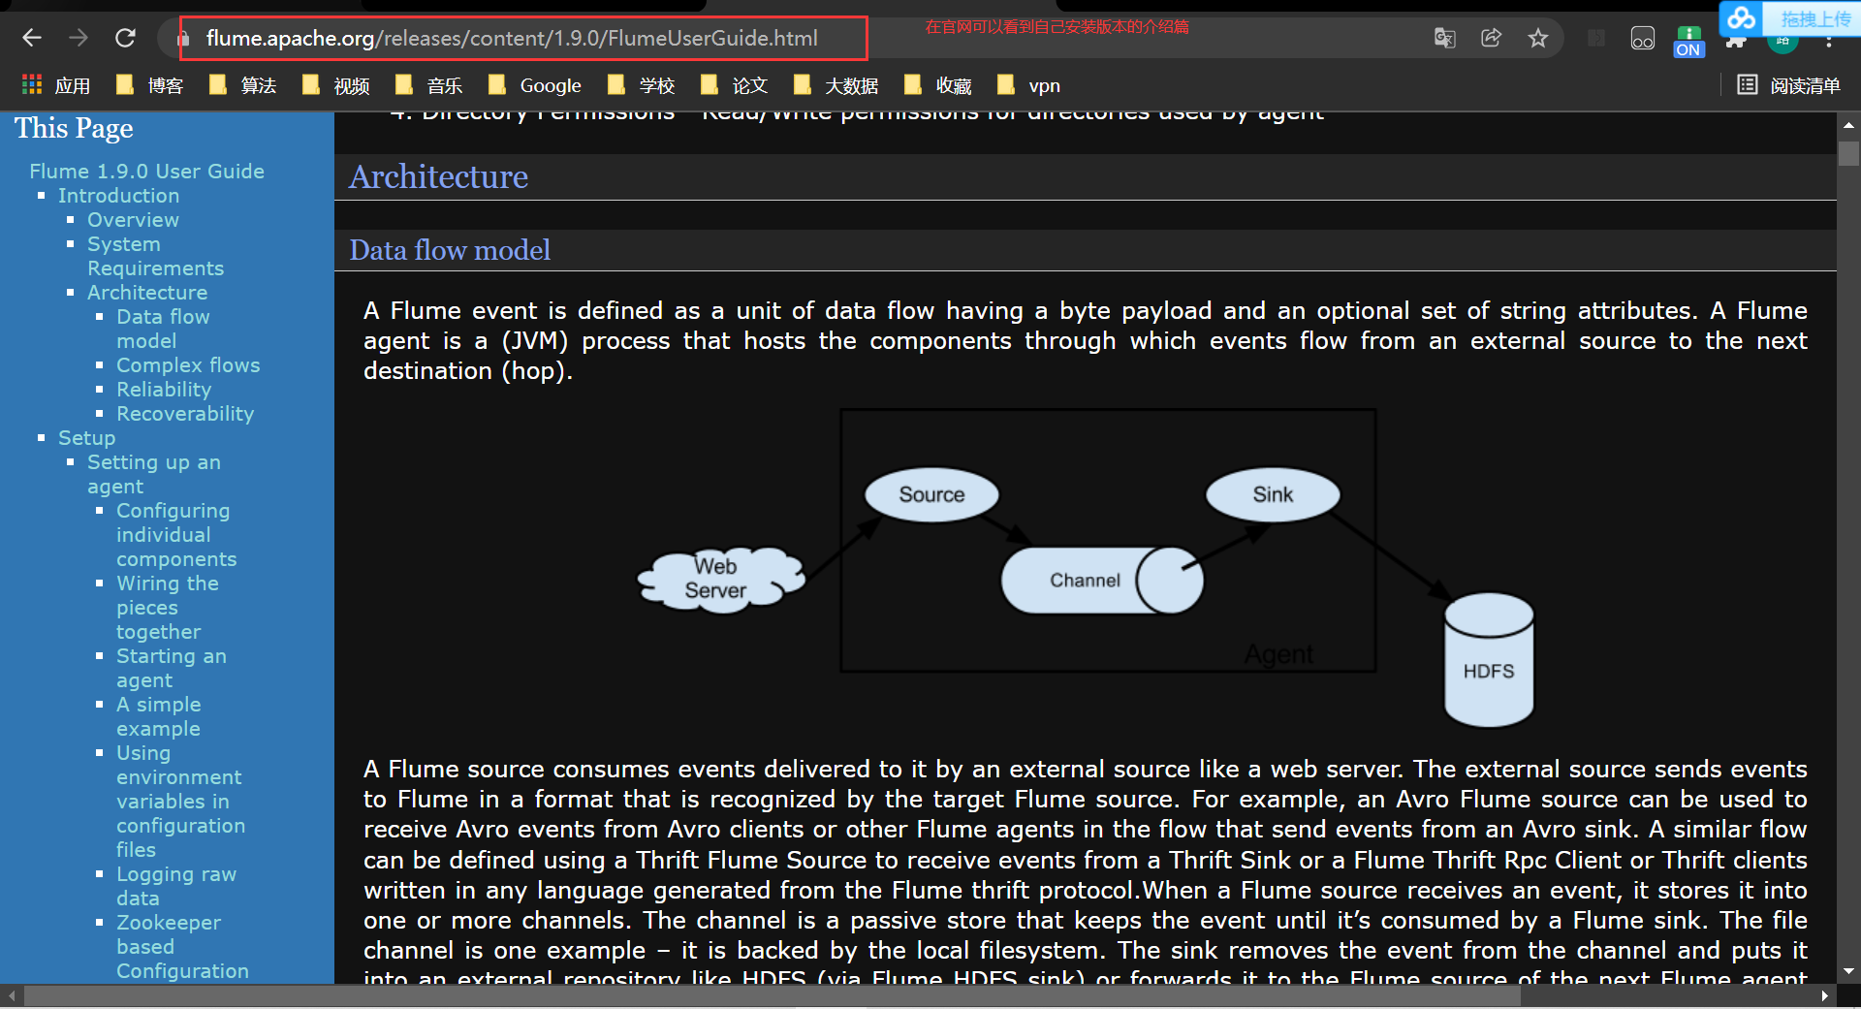Open the Google bookmark folder
Image resolution: width=1861 pixels, height=1009 pixels.
pyautogui.click(x=534, y=85)
